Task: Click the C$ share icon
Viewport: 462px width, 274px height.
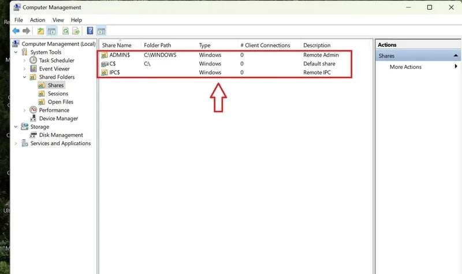Action: coord(105,64)
